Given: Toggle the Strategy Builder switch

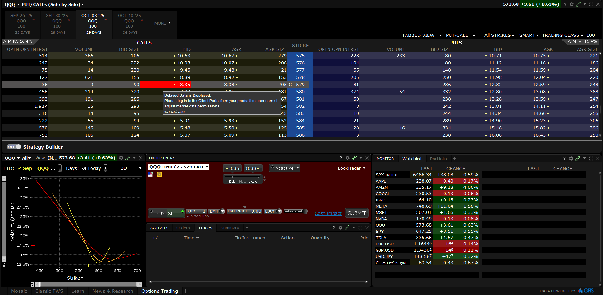Looking at the screenshot, I should [x=14, y=147].
